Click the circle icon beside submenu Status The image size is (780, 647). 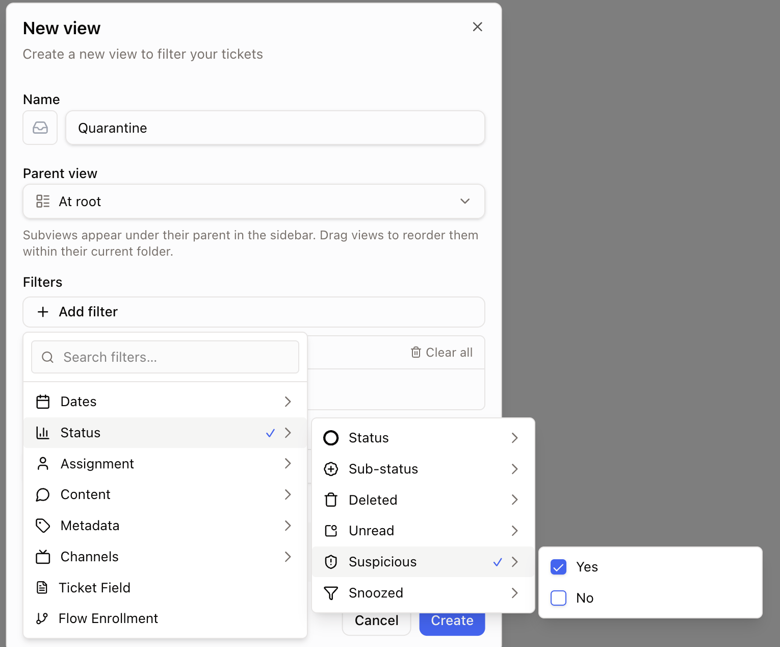point(331,438)
